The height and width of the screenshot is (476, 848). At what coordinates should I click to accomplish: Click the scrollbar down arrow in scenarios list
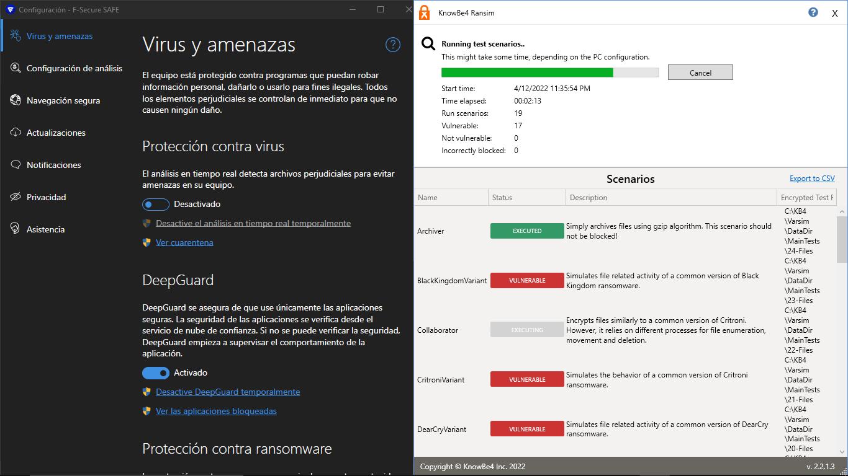coord(842,452)
